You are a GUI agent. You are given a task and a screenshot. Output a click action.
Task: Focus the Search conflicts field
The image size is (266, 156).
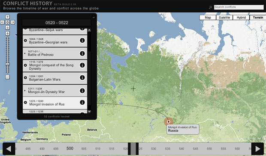coord(239,7)
